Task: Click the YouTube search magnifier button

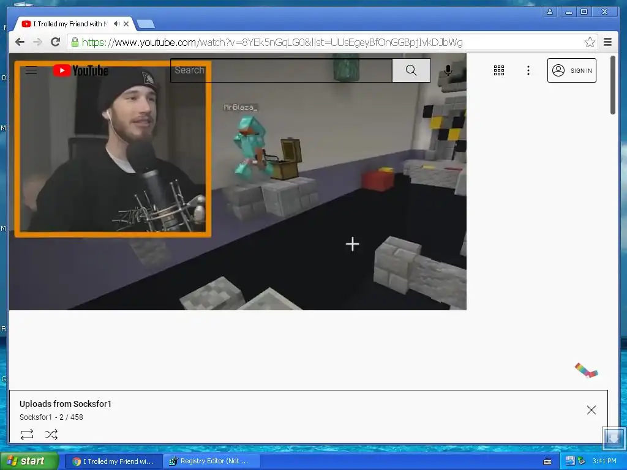Action: pos(411,70)
